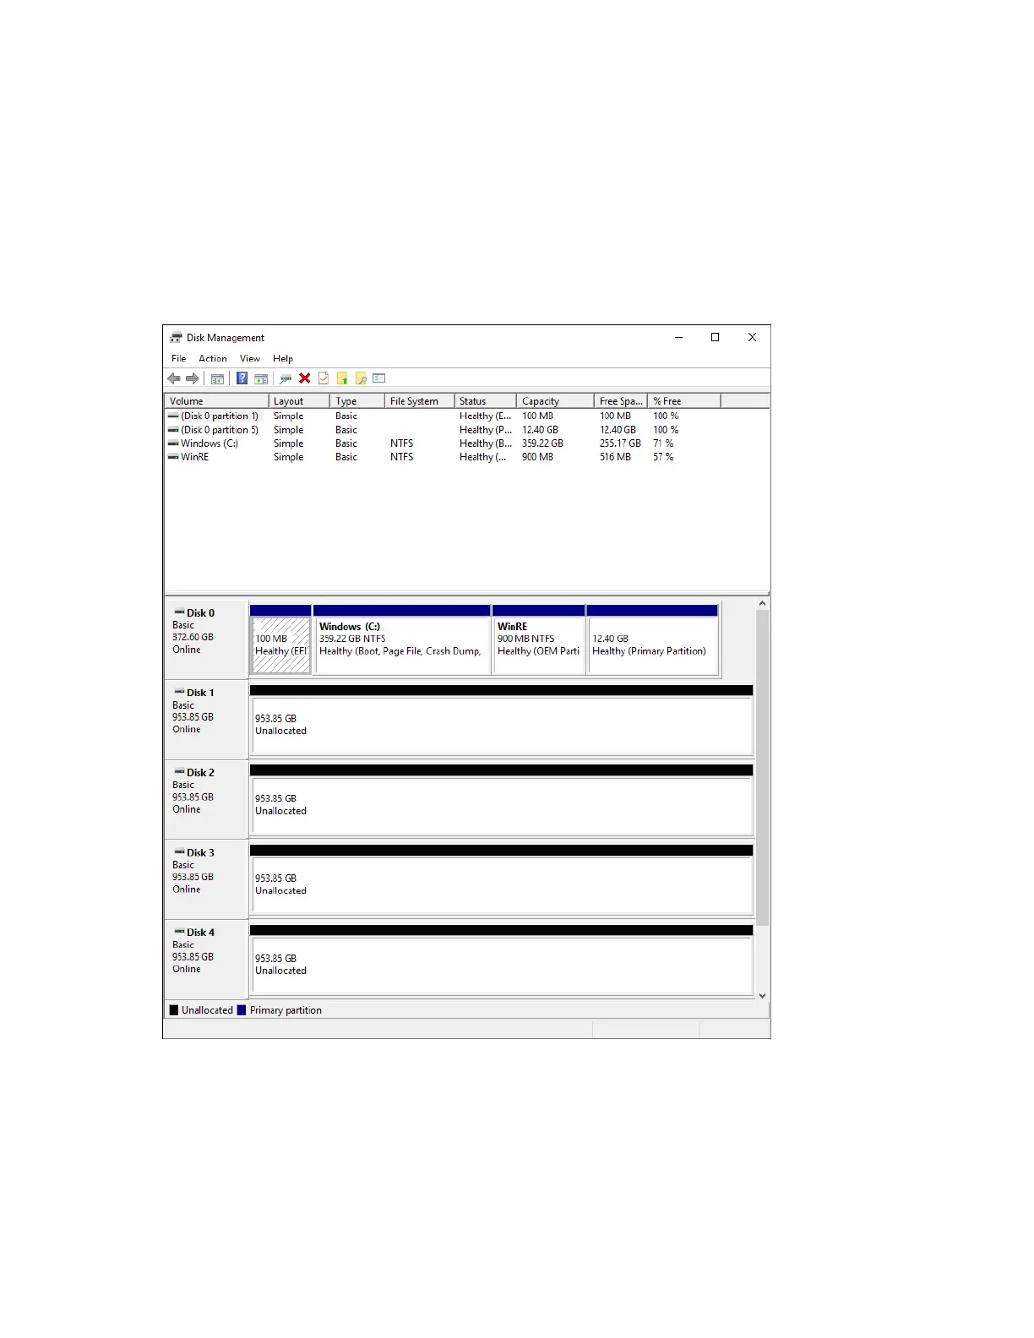Click NTFS in the Windows (C:) row
The width and height of the screenshot is (1034, 1338).
point(402,443)
